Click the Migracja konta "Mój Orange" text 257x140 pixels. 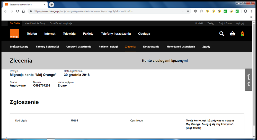[33, 75]
